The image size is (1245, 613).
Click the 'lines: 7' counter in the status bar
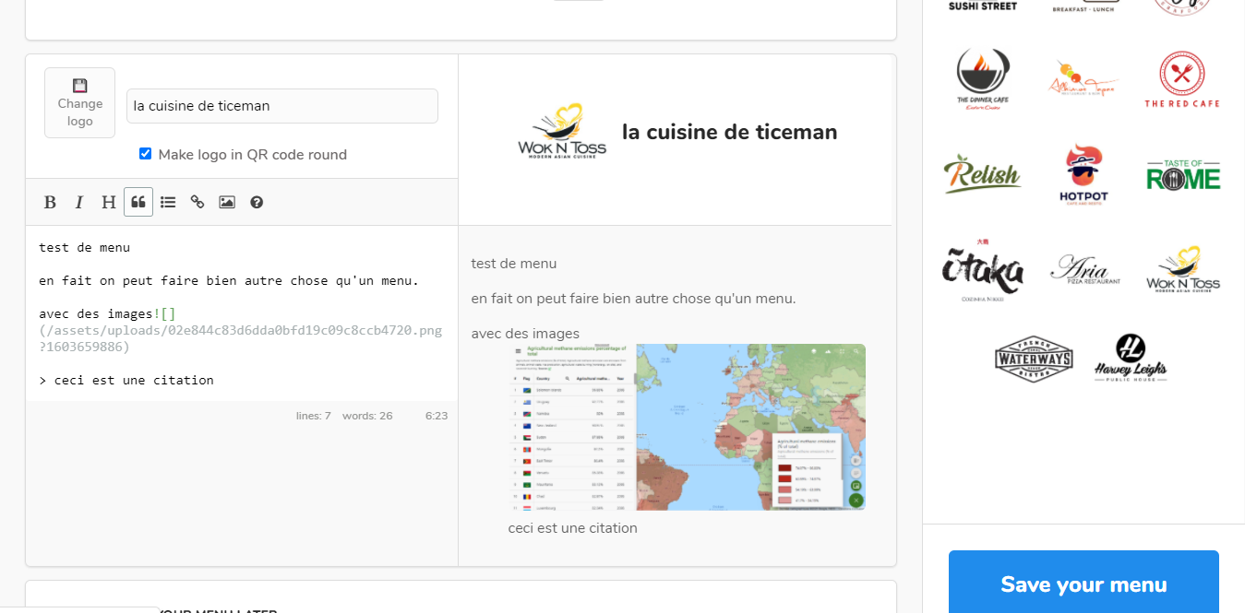[314, 416]
